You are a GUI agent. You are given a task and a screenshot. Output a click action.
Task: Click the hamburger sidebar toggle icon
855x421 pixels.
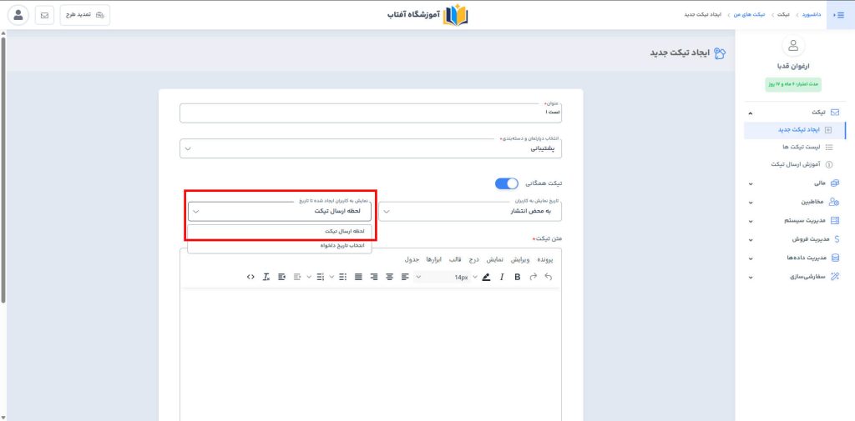[839, 15]
